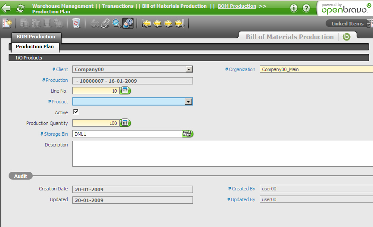Open Storage Bin locator selector icon
The width and height of the screenshot is (373, 227).
187,134
